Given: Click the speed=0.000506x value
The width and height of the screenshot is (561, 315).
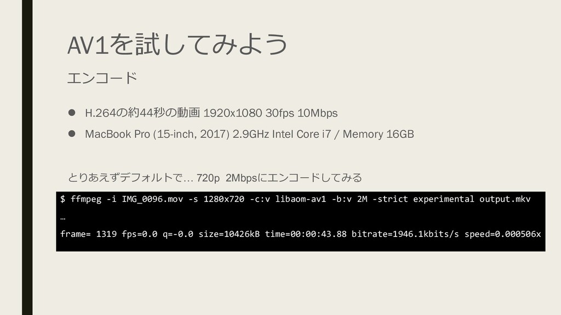Looking at the screenshot, I should 503,234.
